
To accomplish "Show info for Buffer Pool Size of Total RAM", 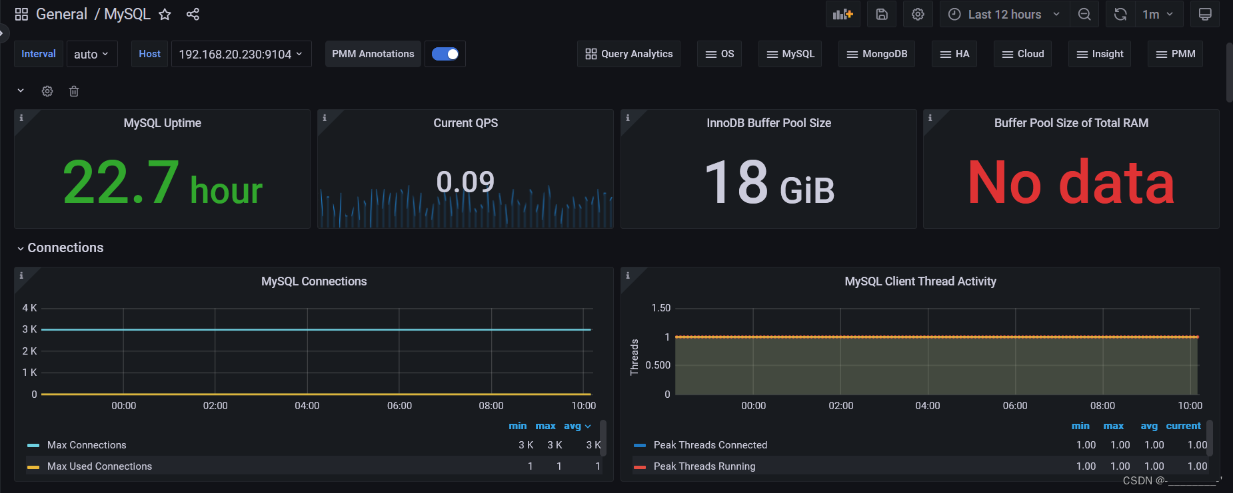I will (x=930, y=118).
